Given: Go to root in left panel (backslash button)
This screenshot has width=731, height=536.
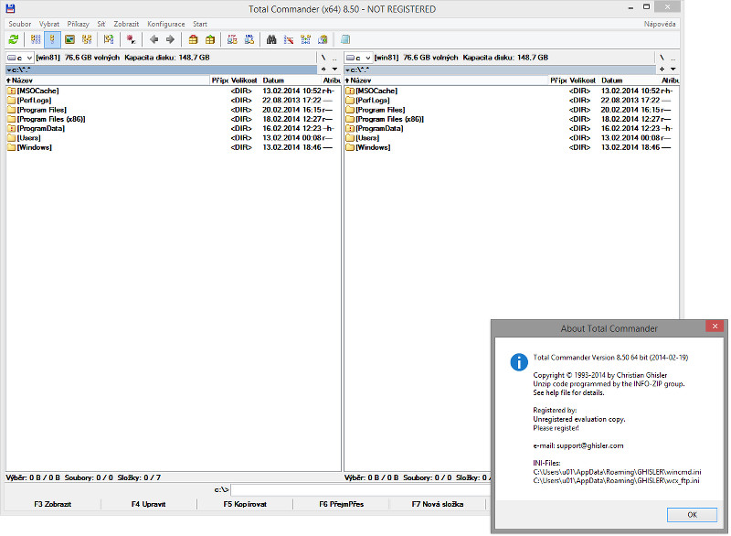Looking at the screenshot, I should click(x=323, y=58).
